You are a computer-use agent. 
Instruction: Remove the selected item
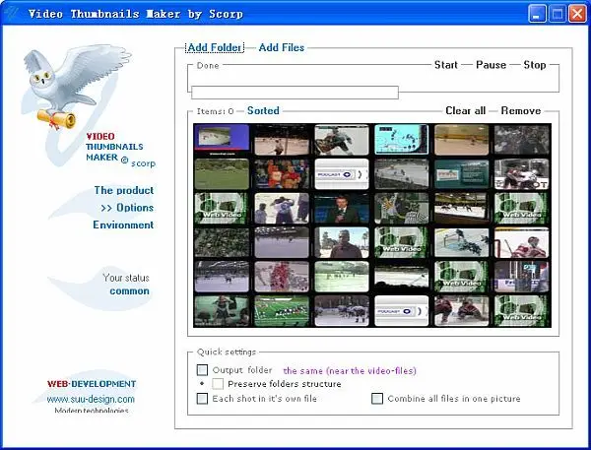521,111
